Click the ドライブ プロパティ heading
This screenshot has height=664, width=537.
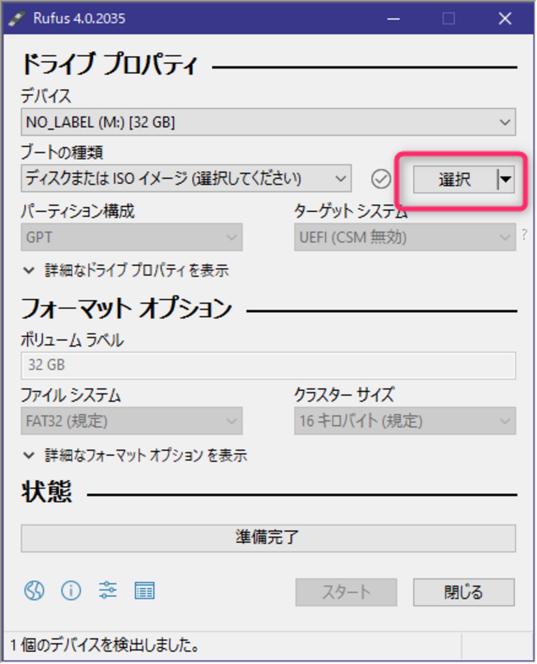point(110,65)
